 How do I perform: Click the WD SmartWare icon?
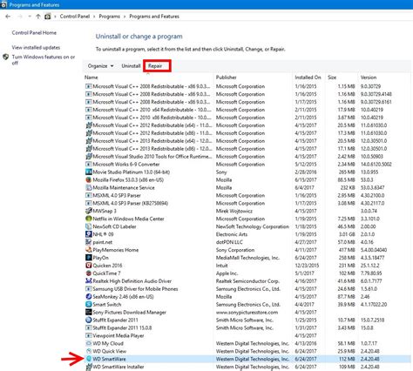[89, 359]
